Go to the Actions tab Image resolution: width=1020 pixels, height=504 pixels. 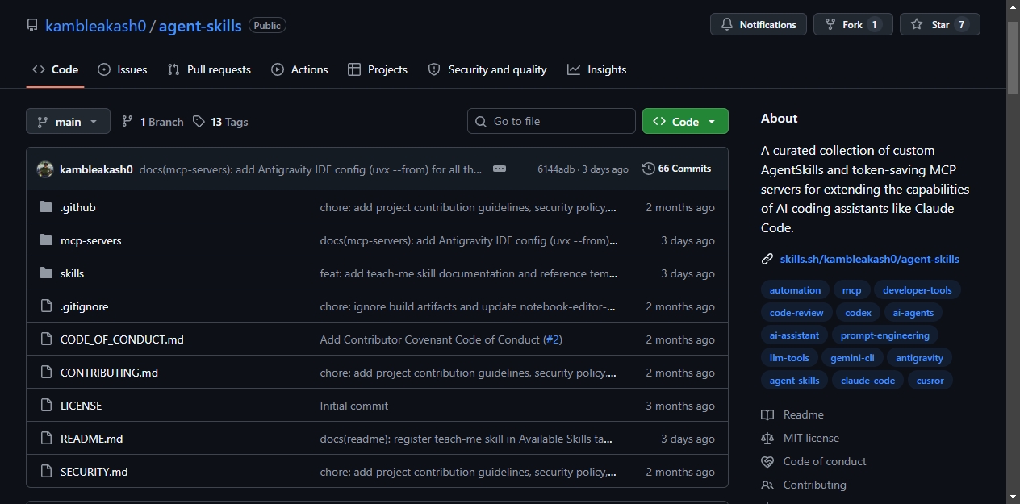click(299, 69)
